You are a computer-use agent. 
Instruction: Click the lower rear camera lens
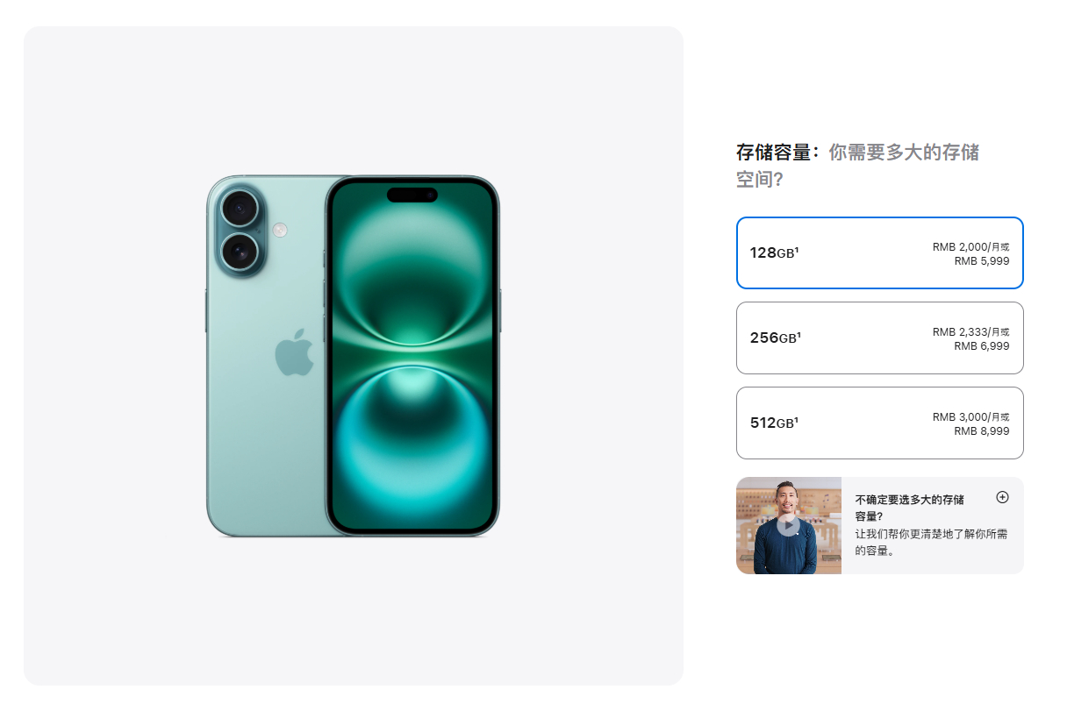(x=238, y=253)
